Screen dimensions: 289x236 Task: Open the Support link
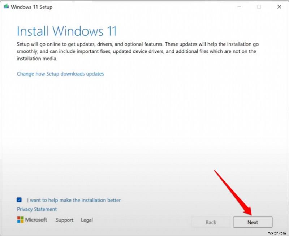click(x=64, y=220)
